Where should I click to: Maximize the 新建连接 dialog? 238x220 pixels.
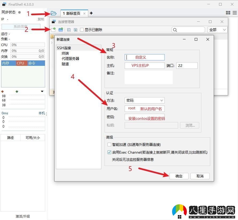pos(196,39)
